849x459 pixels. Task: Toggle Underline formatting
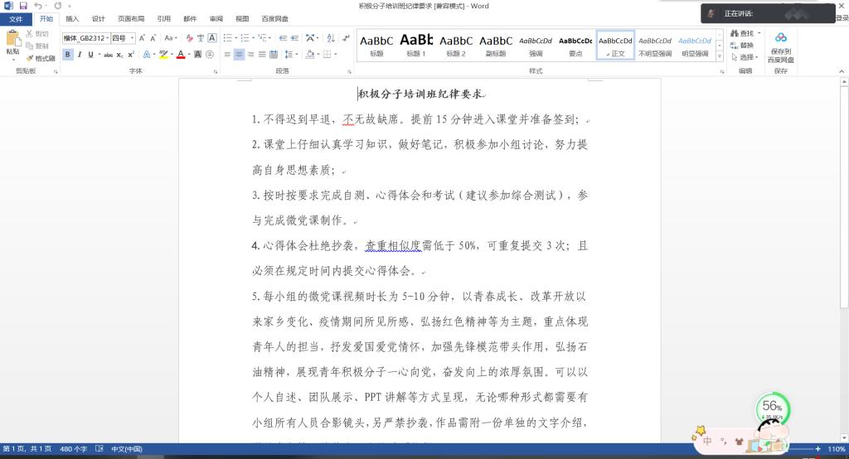(90, 54)
